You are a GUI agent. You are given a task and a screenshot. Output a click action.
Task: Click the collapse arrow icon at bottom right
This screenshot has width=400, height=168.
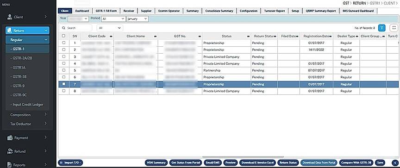[394, 162]
